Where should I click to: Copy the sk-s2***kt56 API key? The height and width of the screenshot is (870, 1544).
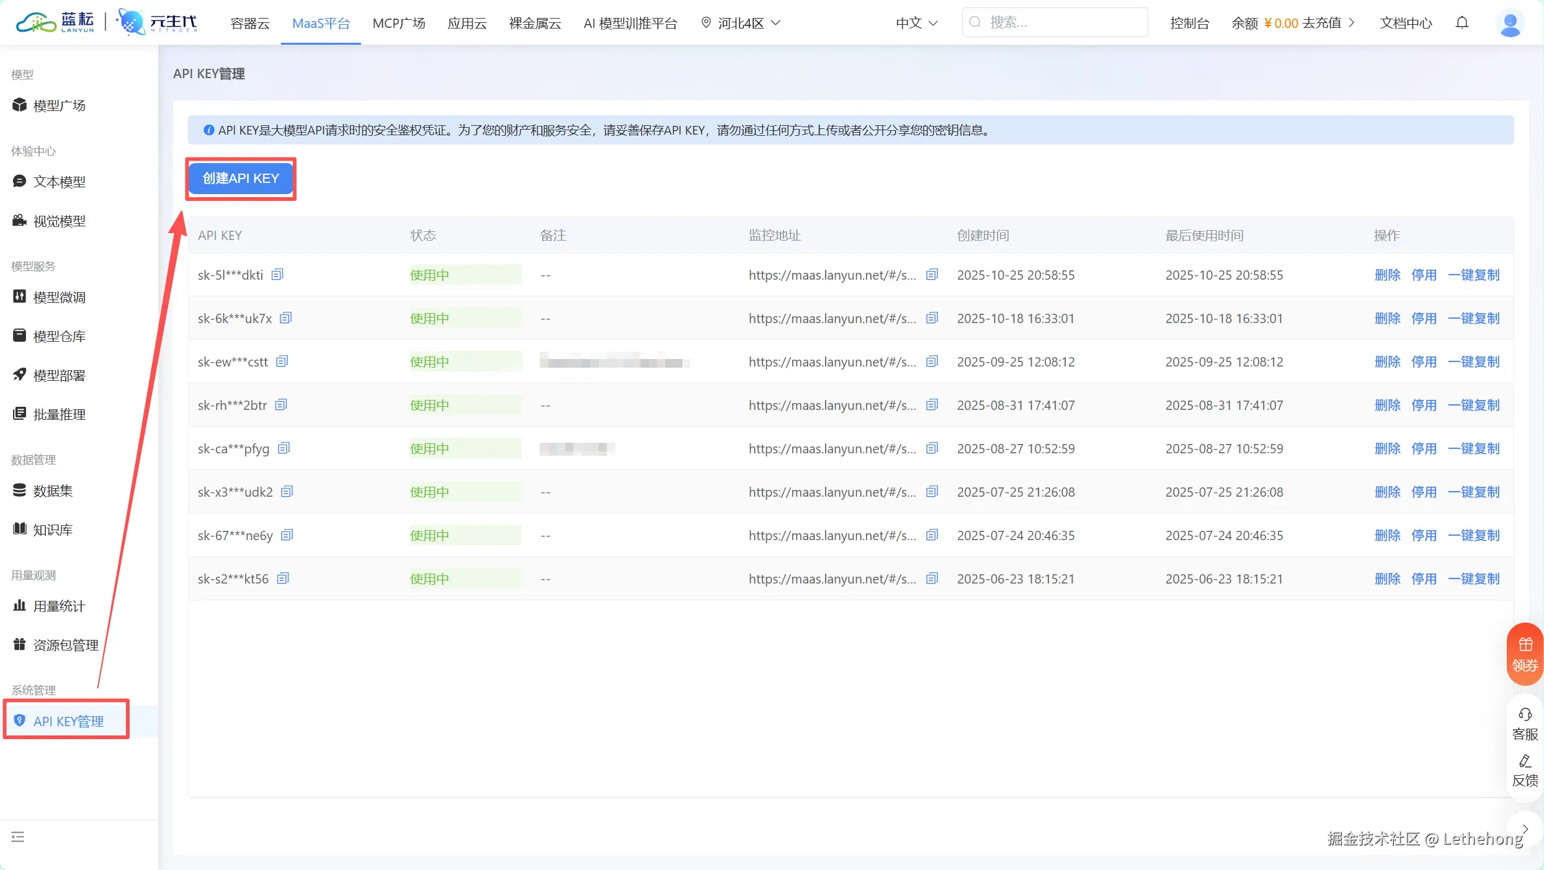pos(283,579)
